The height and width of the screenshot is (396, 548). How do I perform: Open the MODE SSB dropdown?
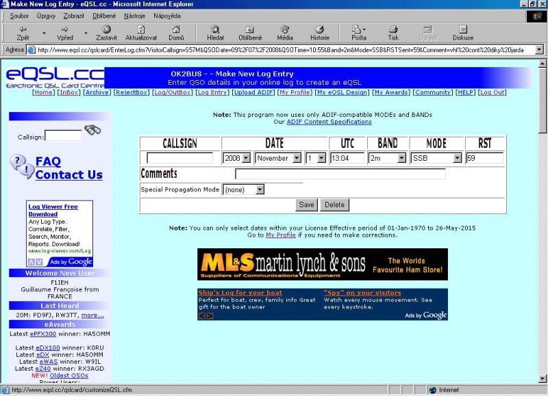(457, 158)
